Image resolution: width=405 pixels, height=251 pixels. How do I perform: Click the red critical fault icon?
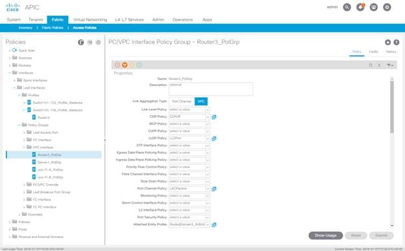click(117, 65)
